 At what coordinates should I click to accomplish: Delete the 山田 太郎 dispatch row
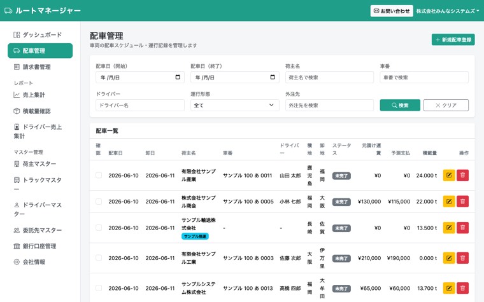point(462,175)
